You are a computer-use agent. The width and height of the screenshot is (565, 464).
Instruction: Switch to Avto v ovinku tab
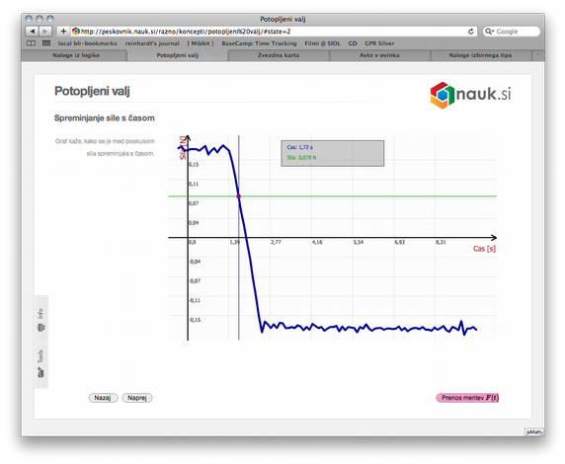click(379, 55)
